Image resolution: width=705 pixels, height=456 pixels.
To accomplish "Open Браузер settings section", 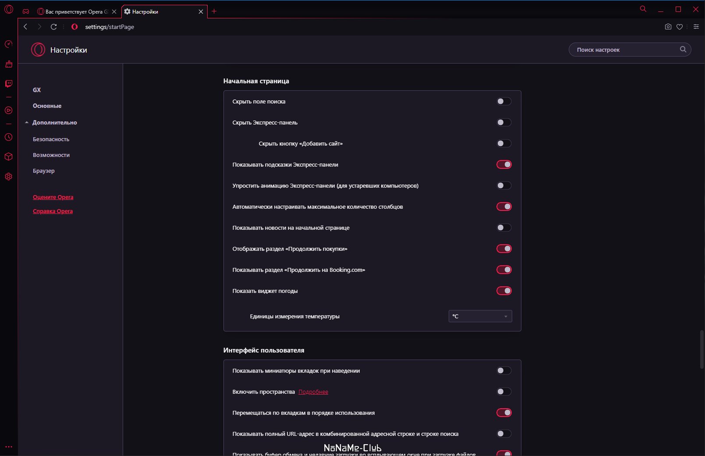I will coord(44,171).
